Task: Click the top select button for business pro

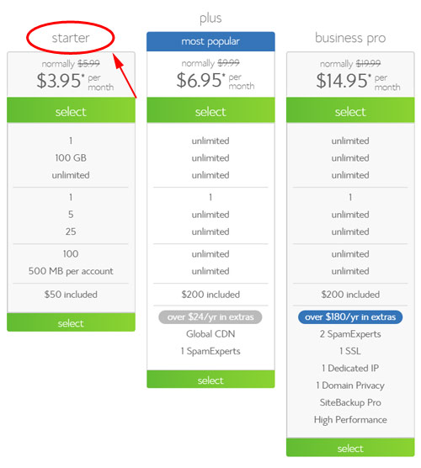Action: pyautogui.click(x=350, y=110)
